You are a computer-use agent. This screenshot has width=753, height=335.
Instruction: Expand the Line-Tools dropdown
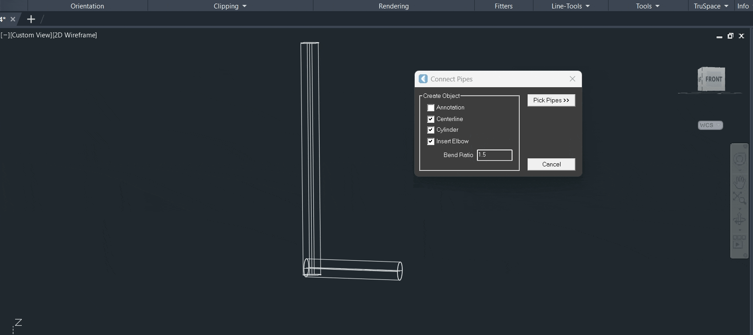click(x=570, y=6)
